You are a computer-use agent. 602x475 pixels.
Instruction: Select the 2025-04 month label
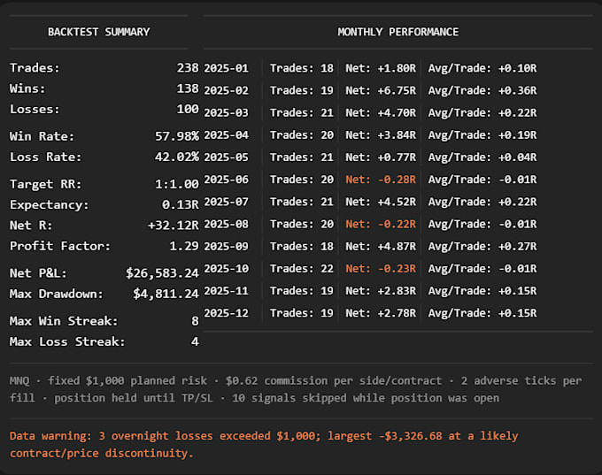click(226, 135)
